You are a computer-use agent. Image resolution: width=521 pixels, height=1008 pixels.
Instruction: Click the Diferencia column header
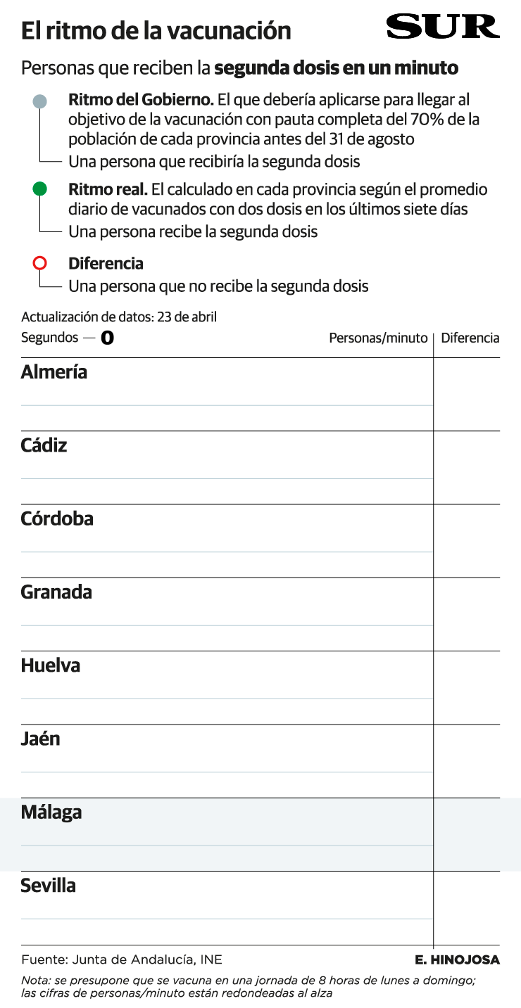(x=470, y=338)
